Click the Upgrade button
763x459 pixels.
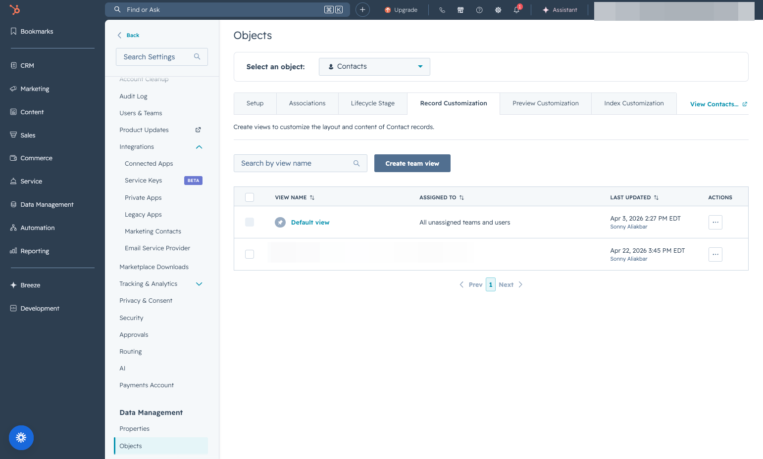pos(401,9)
